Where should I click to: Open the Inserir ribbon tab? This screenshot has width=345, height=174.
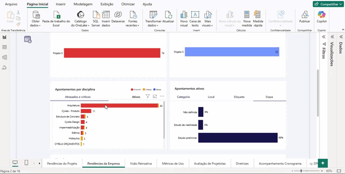(x=60, y=4)
